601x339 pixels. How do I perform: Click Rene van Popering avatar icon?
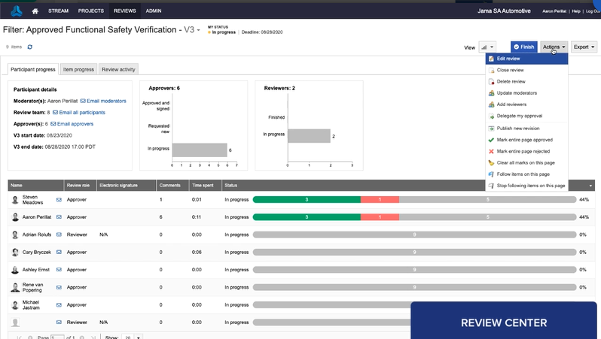pos(15,287)
